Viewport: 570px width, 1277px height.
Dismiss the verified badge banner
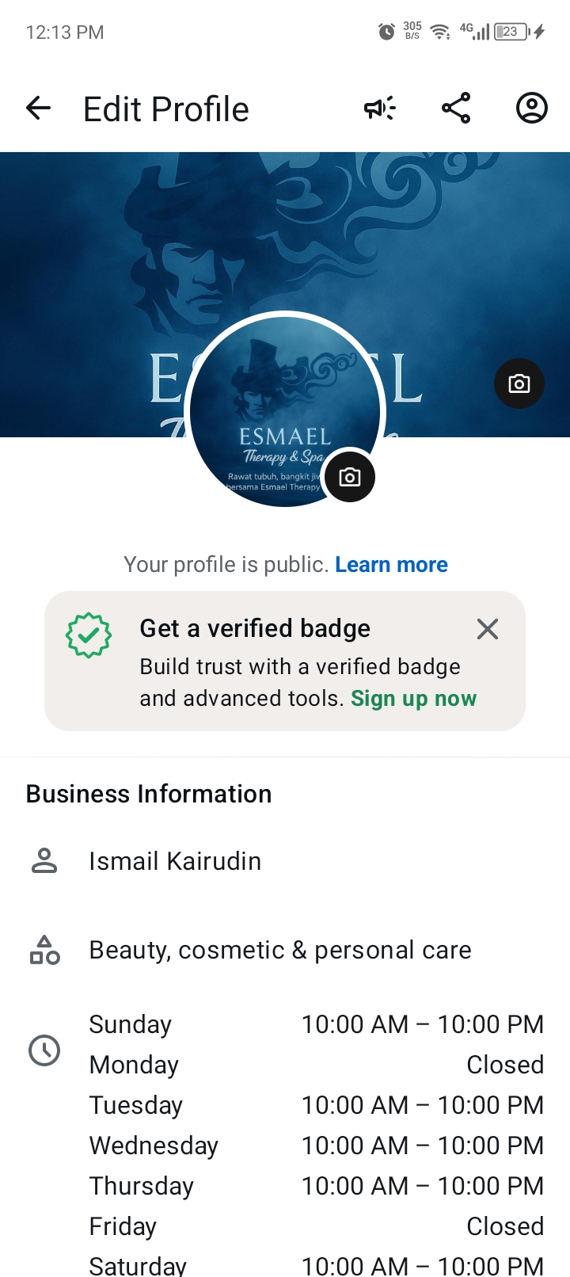pyautogui.click(x=488, y=629)
